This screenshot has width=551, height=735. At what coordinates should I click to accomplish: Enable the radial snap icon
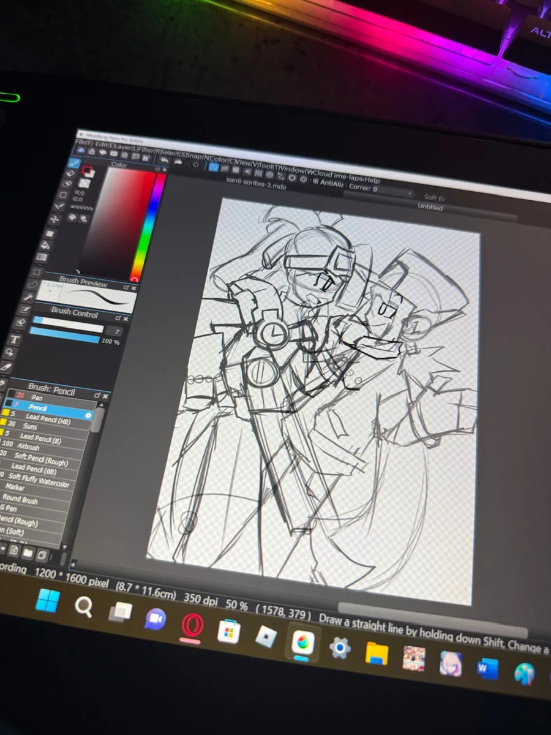[258, 172]
